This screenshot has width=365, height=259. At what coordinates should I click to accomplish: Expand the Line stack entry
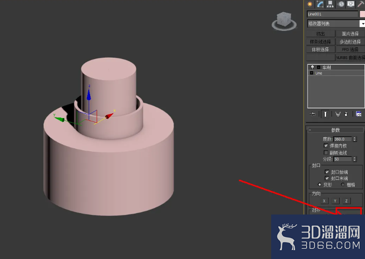click(x=312, y=73)
